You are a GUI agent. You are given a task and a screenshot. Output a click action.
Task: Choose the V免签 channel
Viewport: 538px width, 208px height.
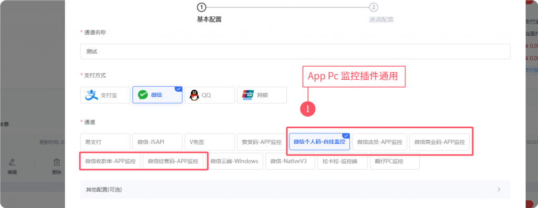[210, 142]
